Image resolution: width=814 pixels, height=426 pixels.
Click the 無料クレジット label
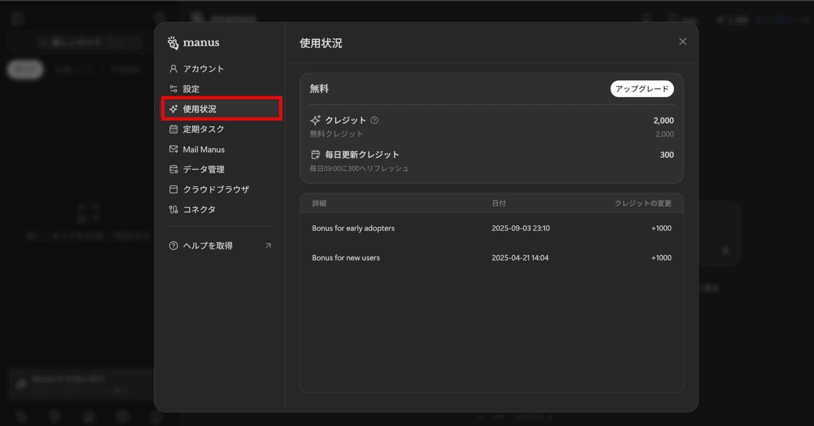coord(336,134)
